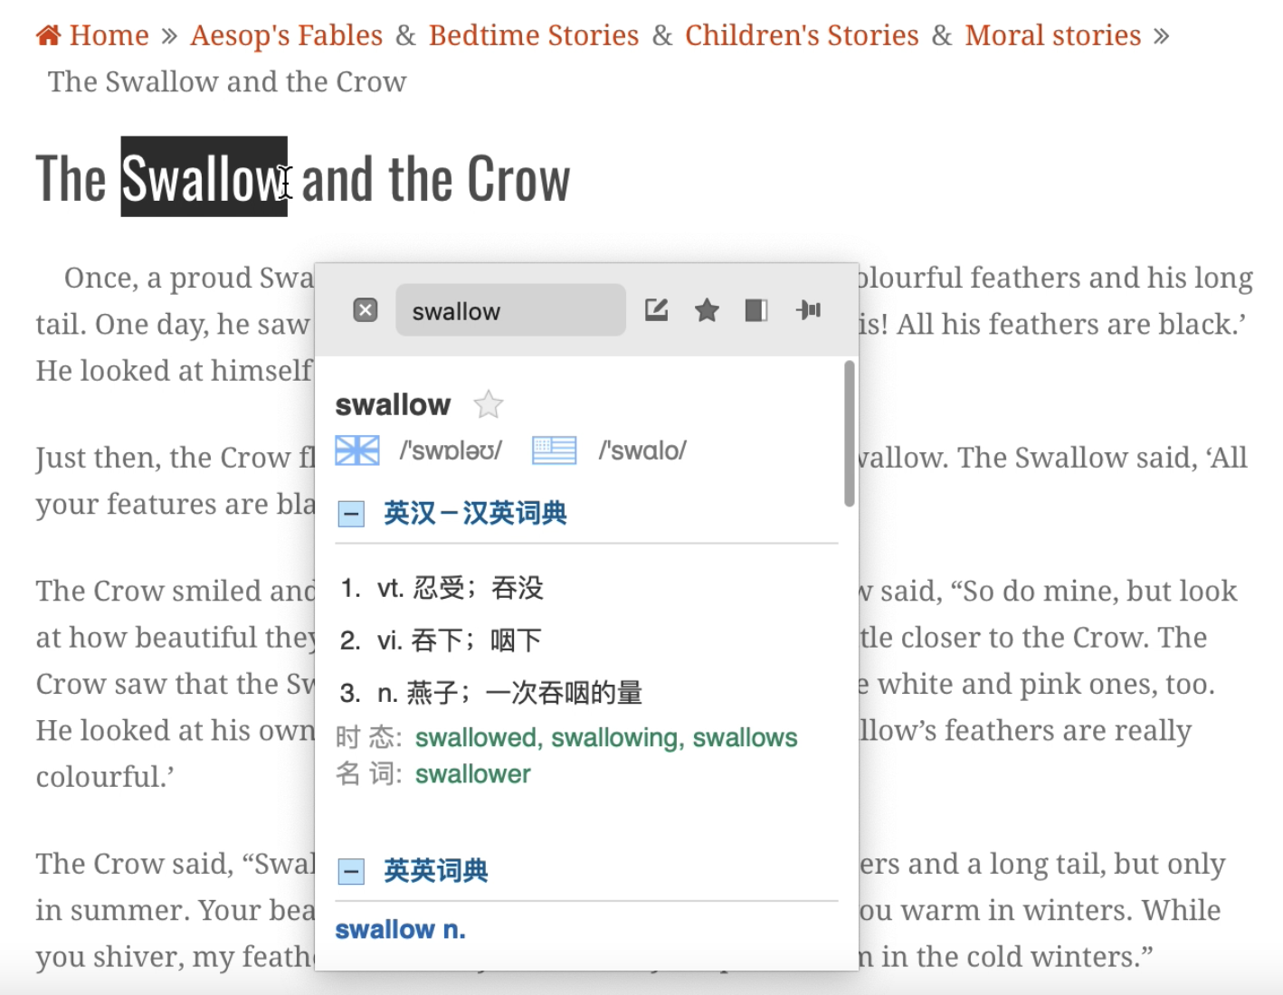Collapse the 英英词典 section

[350, 871]
